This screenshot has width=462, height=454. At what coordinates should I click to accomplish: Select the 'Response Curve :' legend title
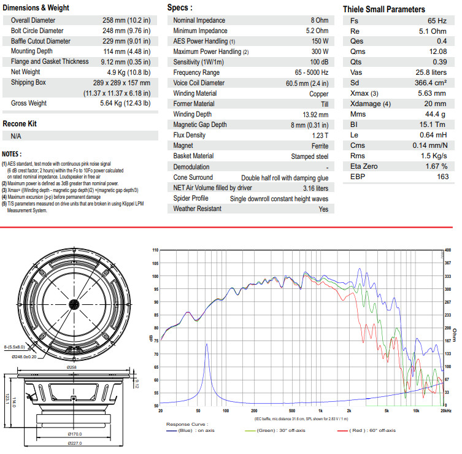click(187, 425)
